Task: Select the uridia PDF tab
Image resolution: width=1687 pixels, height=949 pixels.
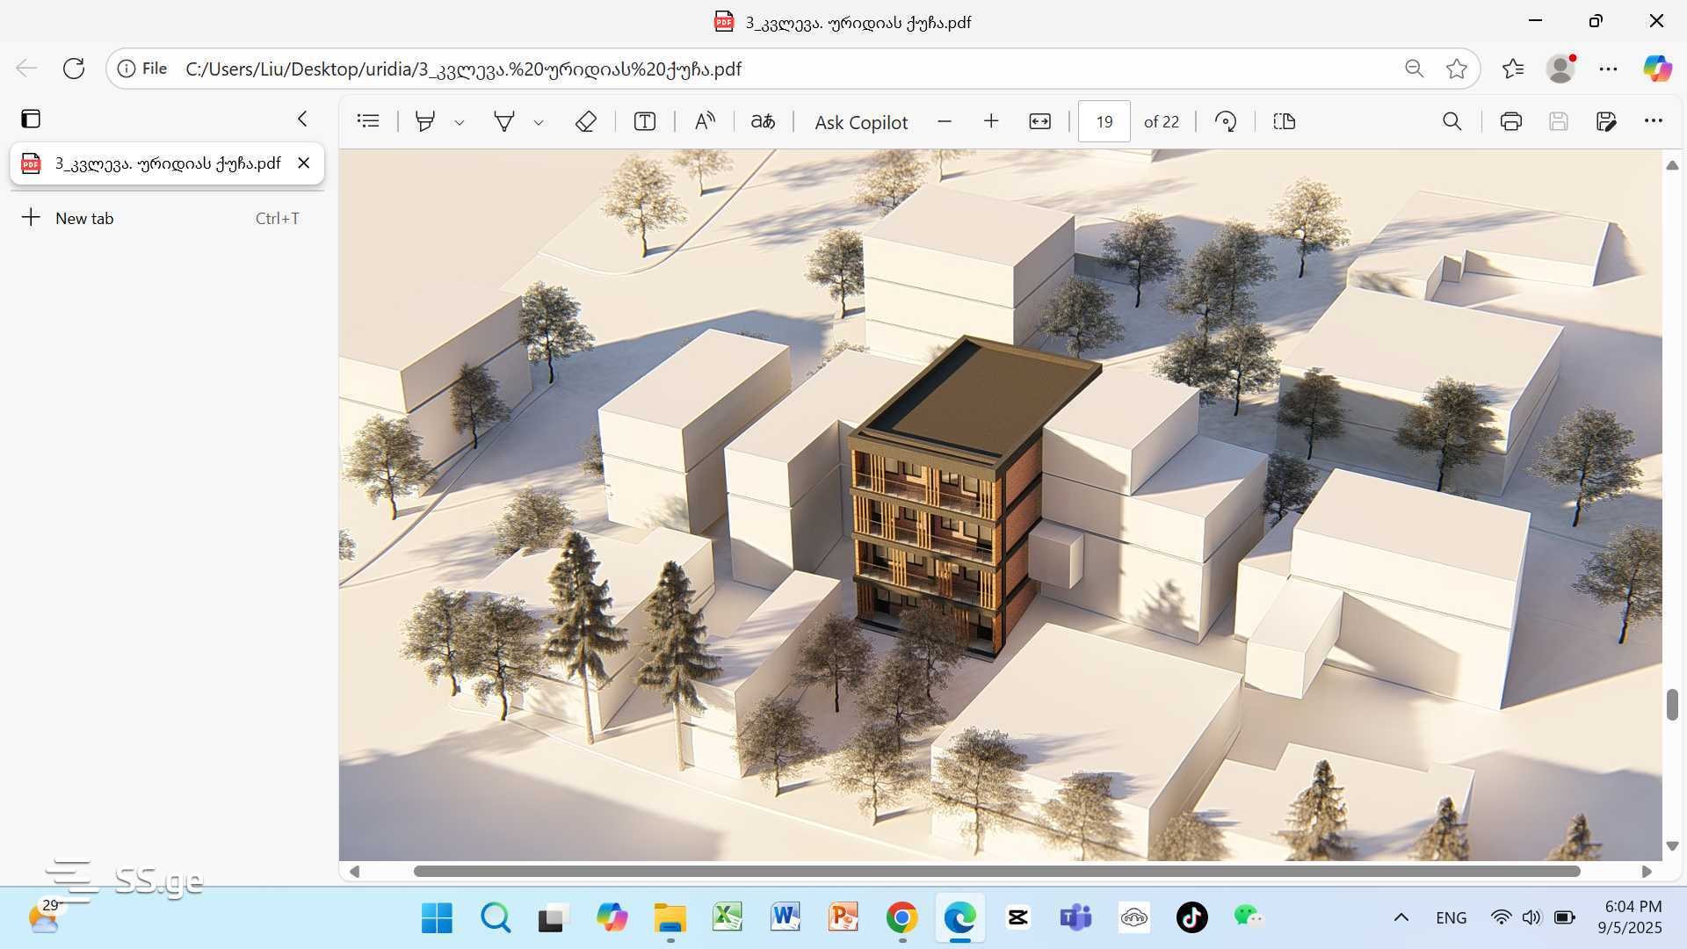Action: (x=167, y=163)
